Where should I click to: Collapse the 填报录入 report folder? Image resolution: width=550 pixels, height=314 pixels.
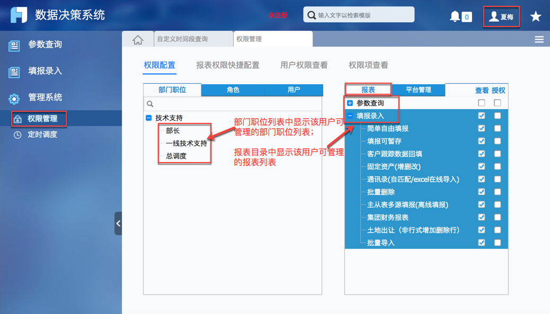[x=350, y=115]
